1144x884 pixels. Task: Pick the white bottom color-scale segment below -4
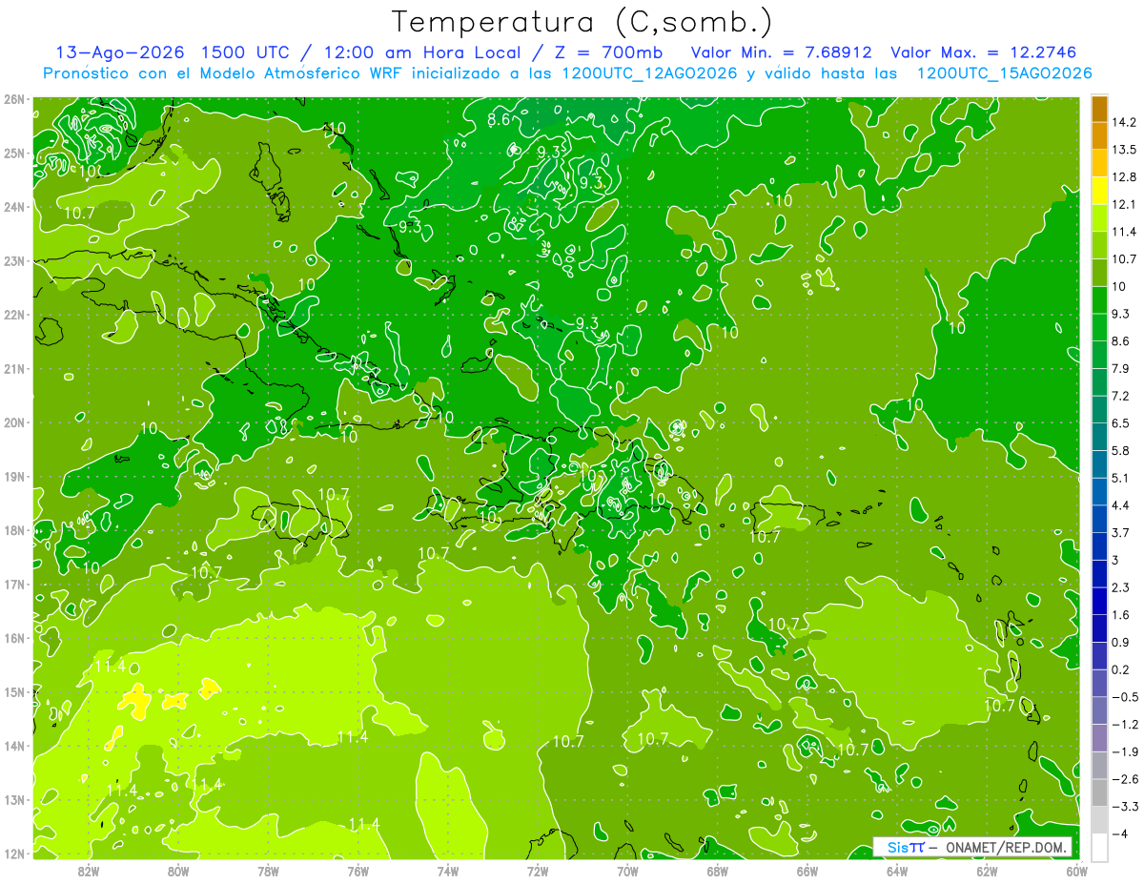[x=1098, y=847]
